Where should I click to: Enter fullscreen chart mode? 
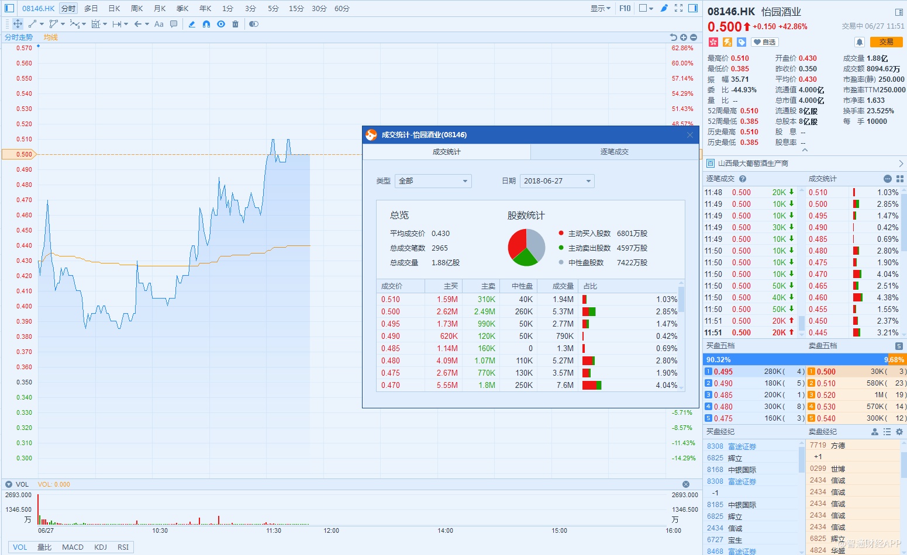point(678,8)
